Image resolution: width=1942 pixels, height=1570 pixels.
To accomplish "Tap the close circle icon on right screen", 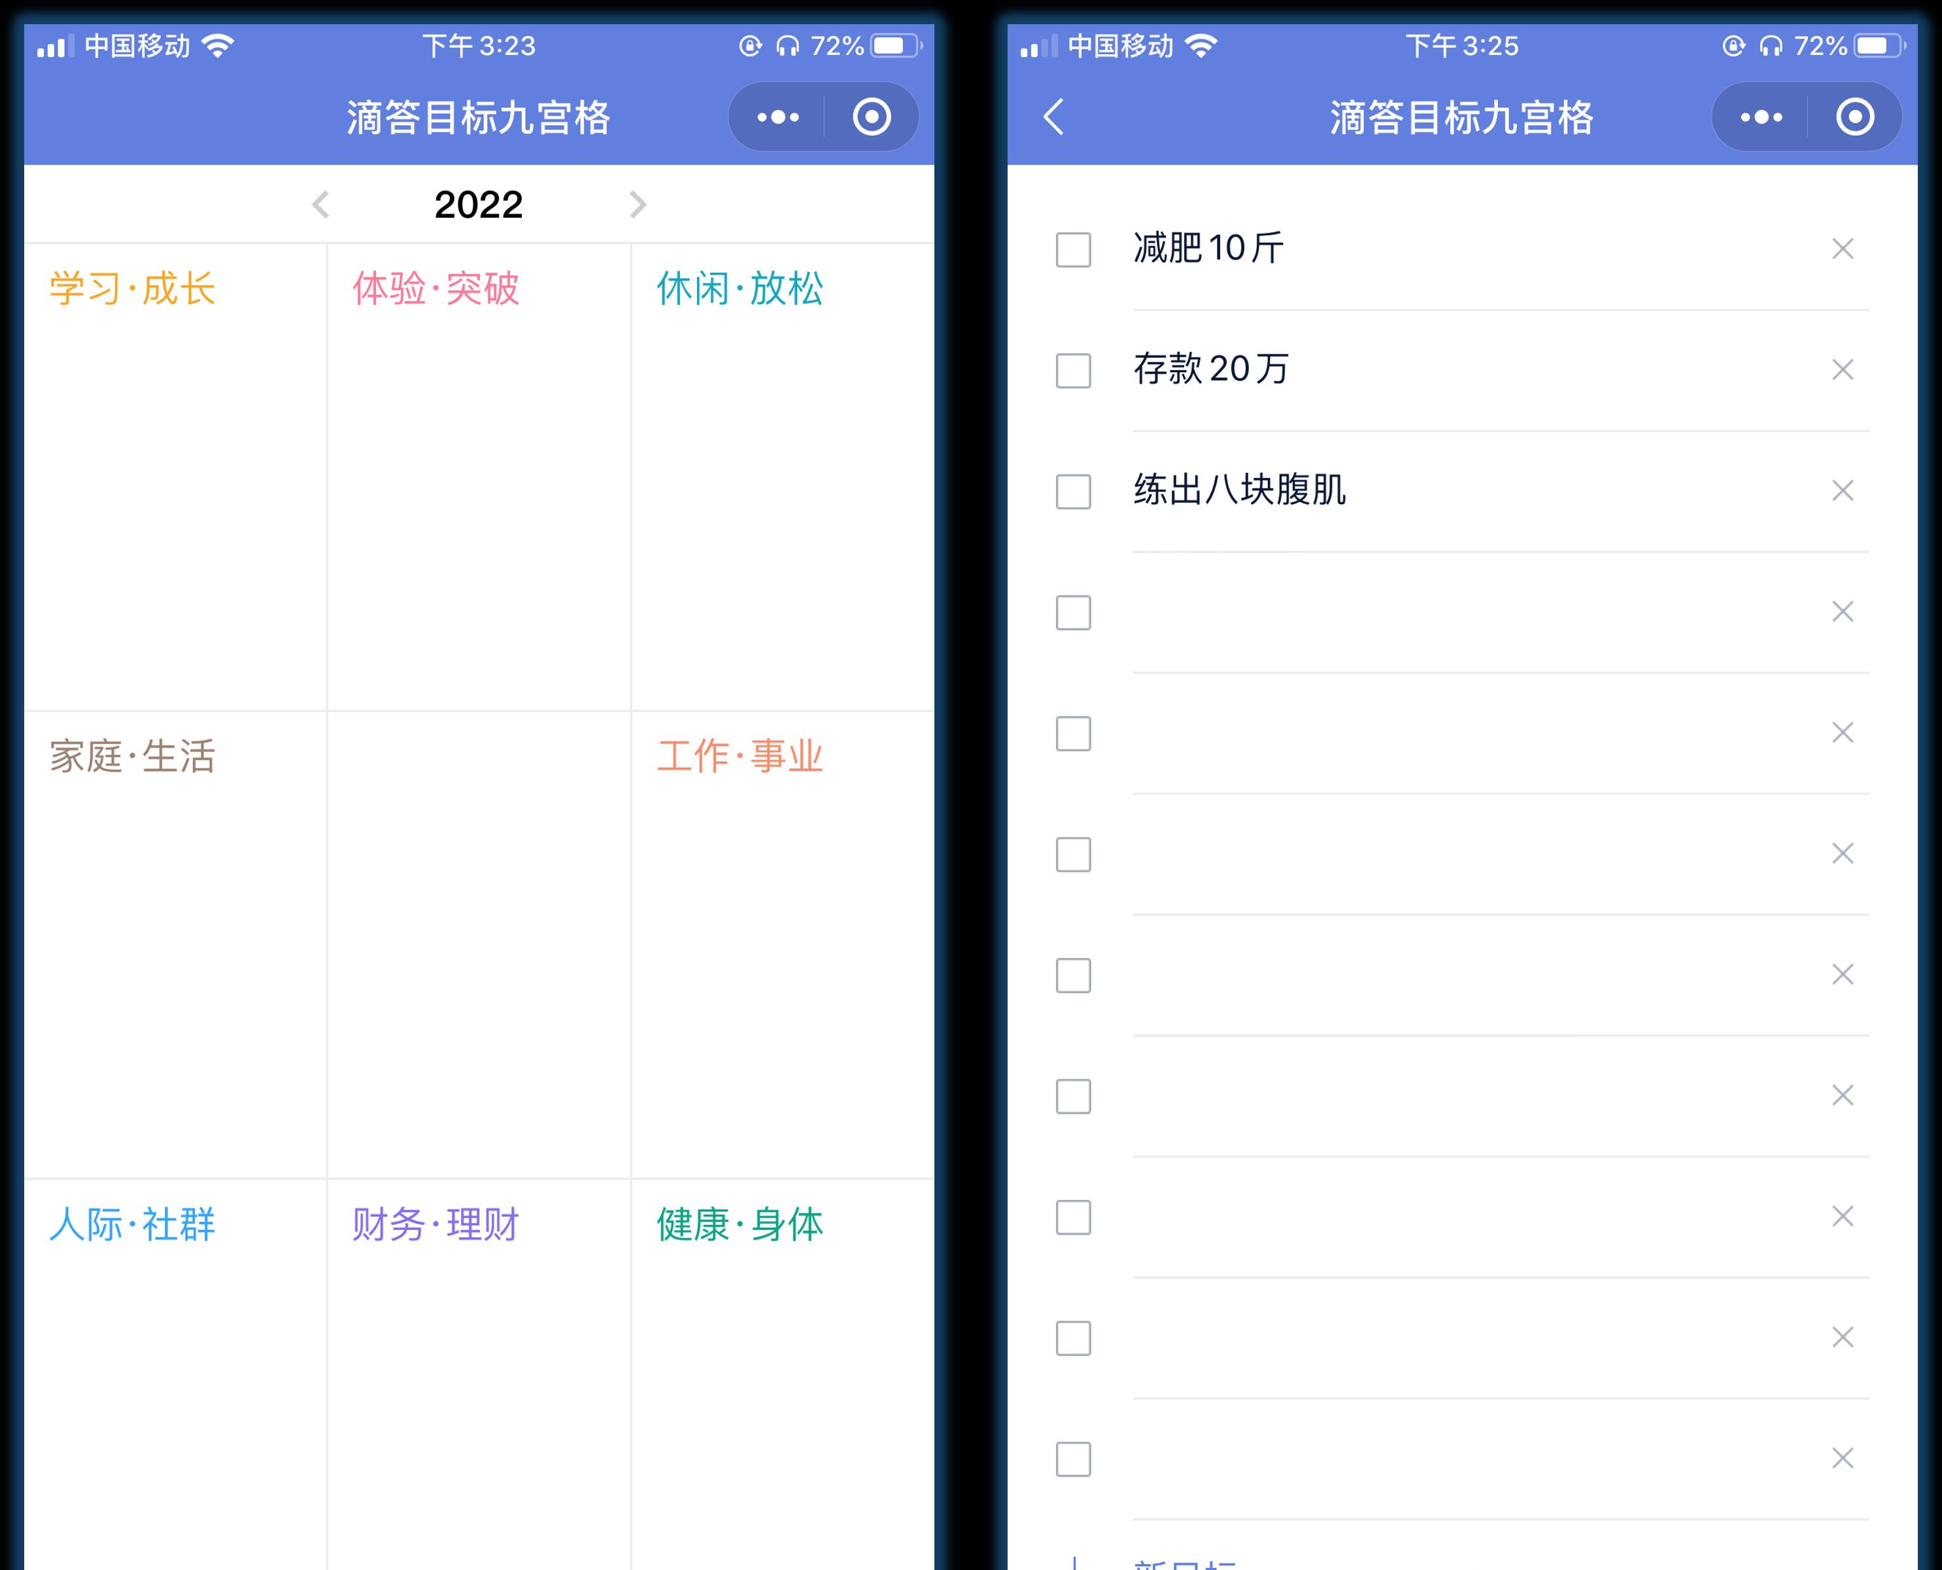I will pyautogui.click(x=1855, y=116).
